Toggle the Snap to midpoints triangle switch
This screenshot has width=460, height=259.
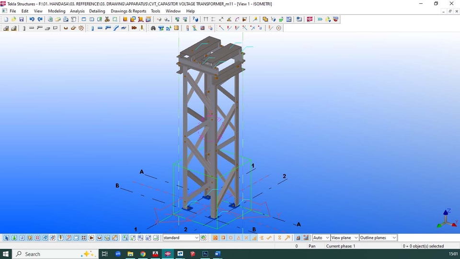click(238, 238)
